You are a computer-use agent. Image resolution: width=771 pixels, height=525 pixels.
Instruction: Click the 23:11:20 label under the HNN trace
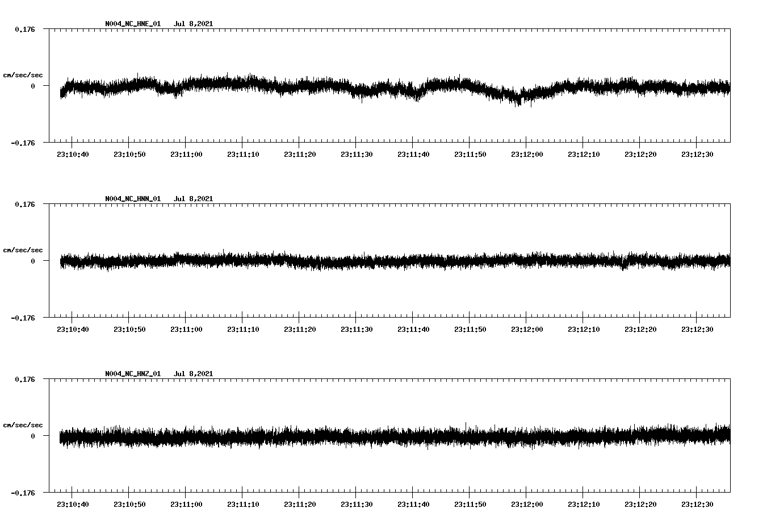click(300, 328)
